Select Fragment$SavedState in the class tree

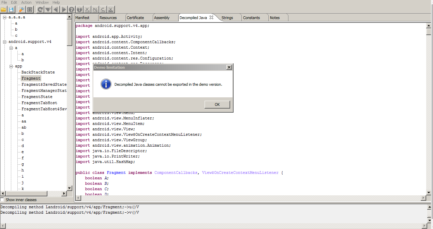coord(44,85)
